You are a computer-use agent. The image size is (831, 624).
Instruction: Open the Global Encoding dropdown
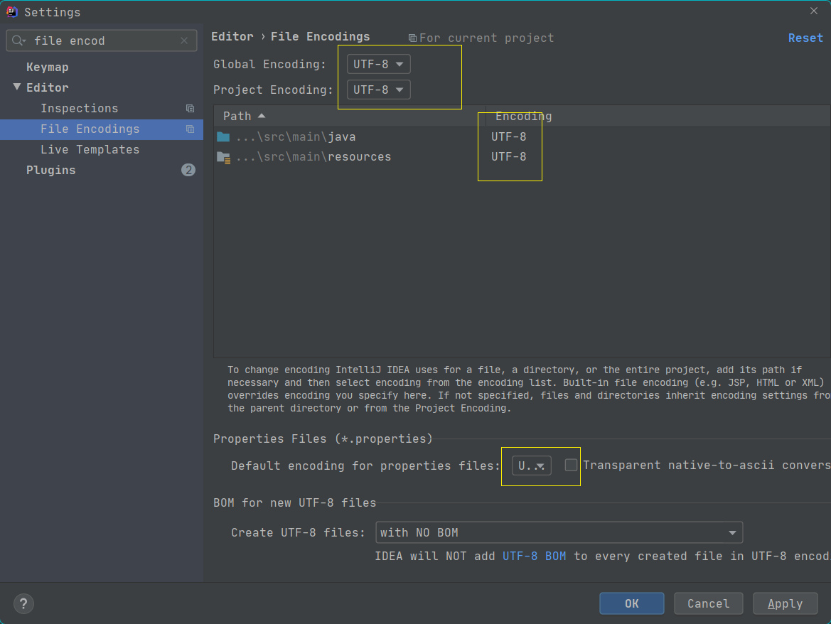(x=378, y=64)
